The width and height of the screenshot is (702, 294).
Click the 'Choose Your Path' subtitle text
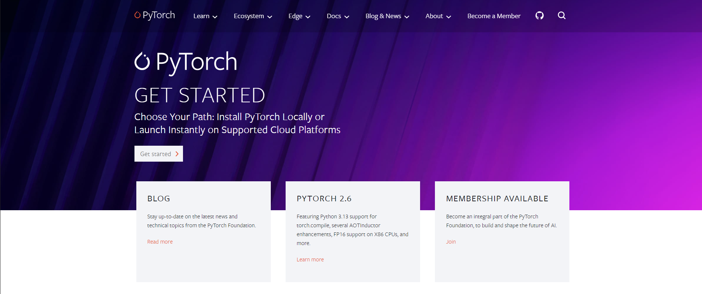(x=237, y=123)
